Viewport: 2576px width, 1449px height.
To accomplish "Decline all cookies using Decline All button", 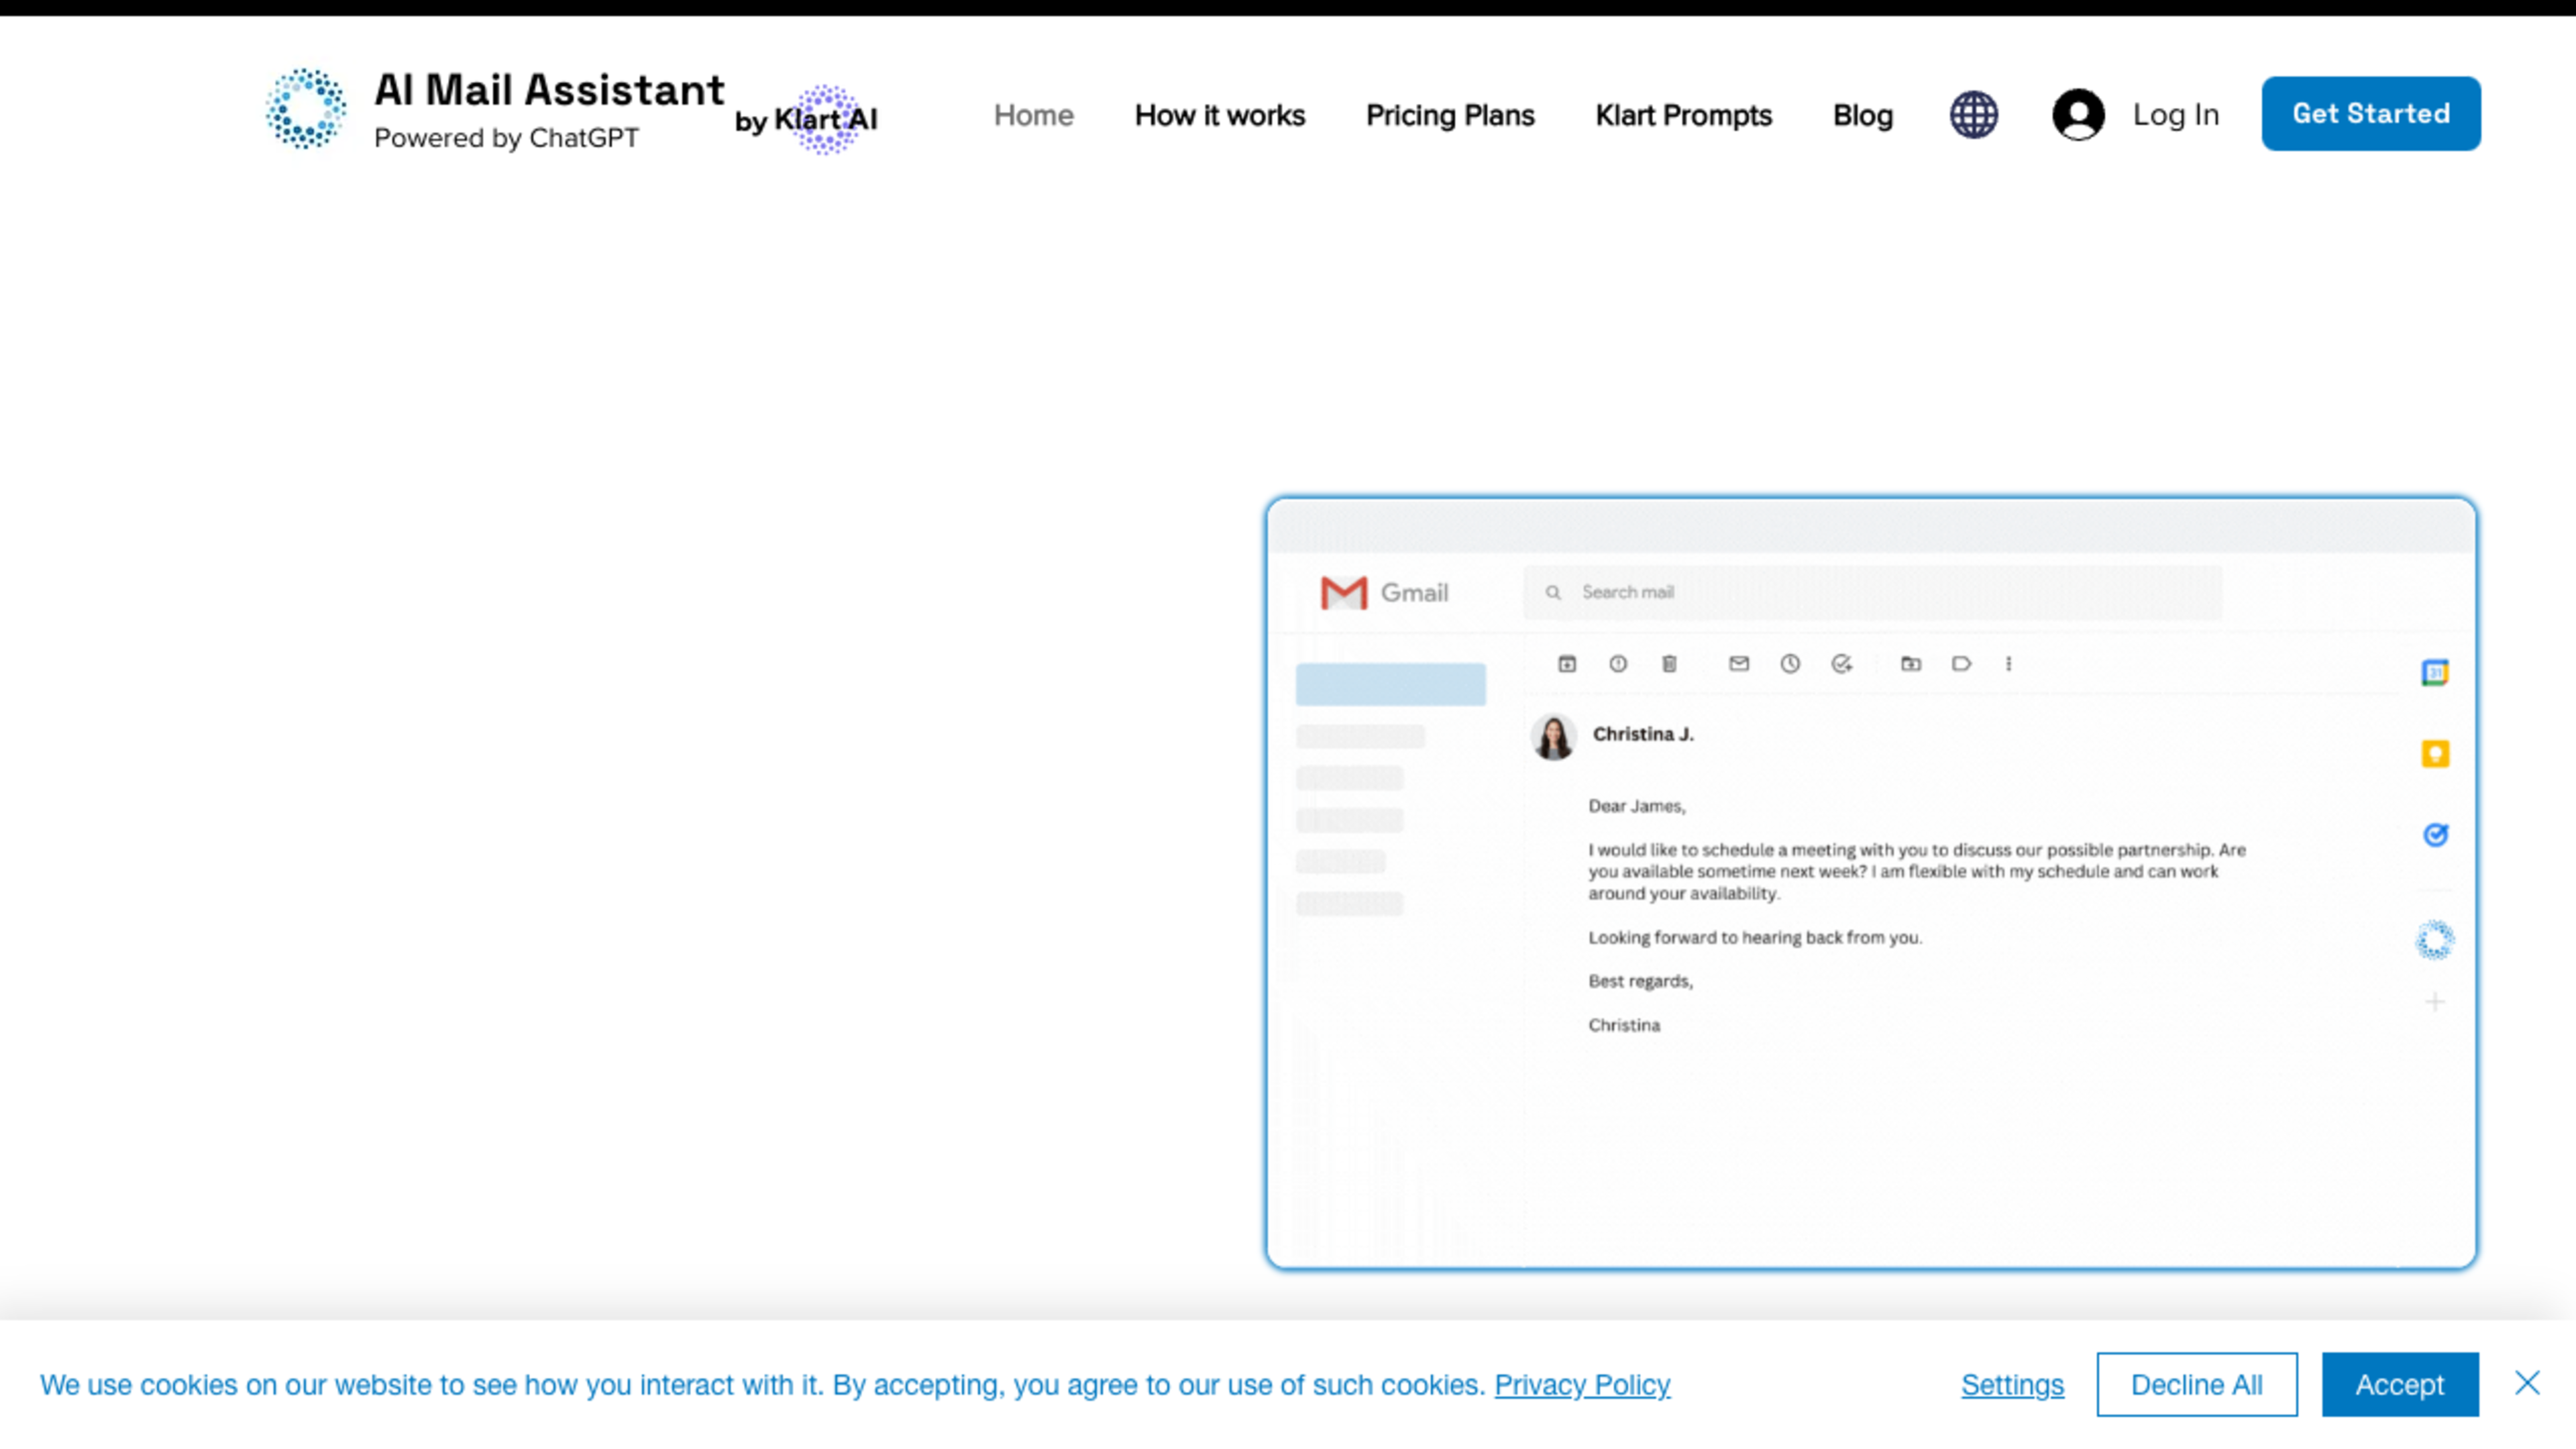I will click(x=2196, y=1383).
